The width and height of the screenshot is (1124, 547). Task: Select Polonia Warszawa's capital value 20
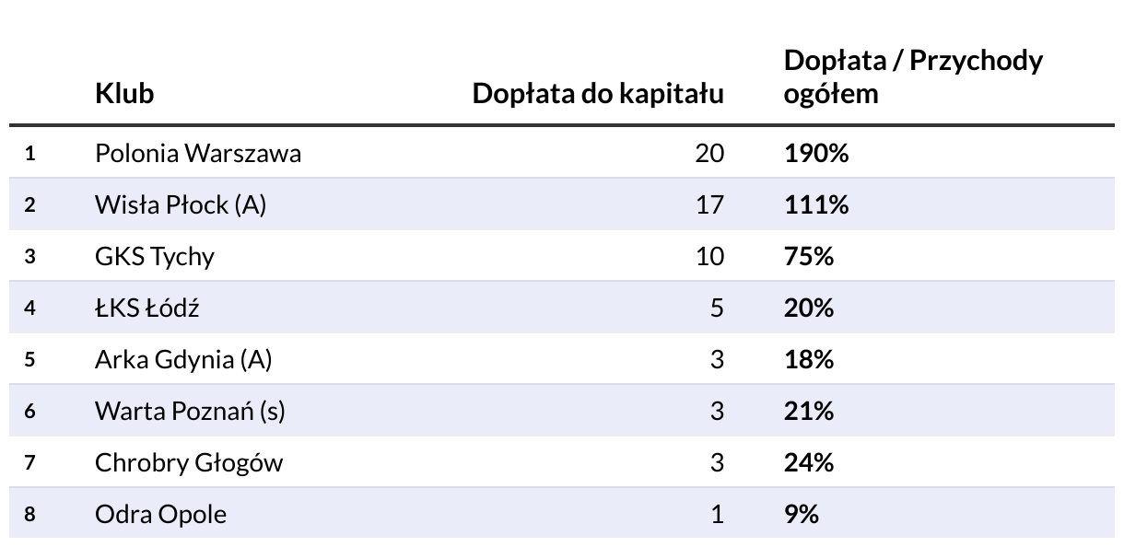click(x=709, y=153)
